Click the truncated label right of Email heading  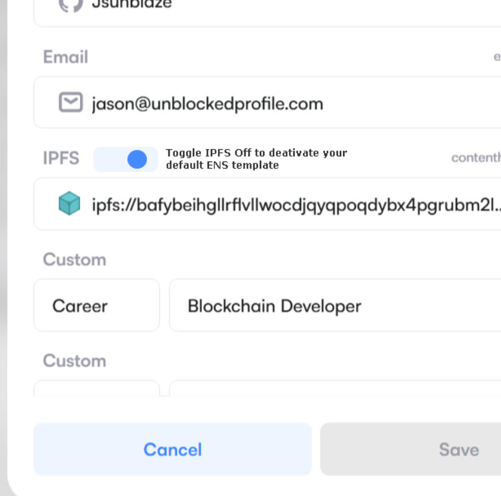click(497, 57)
